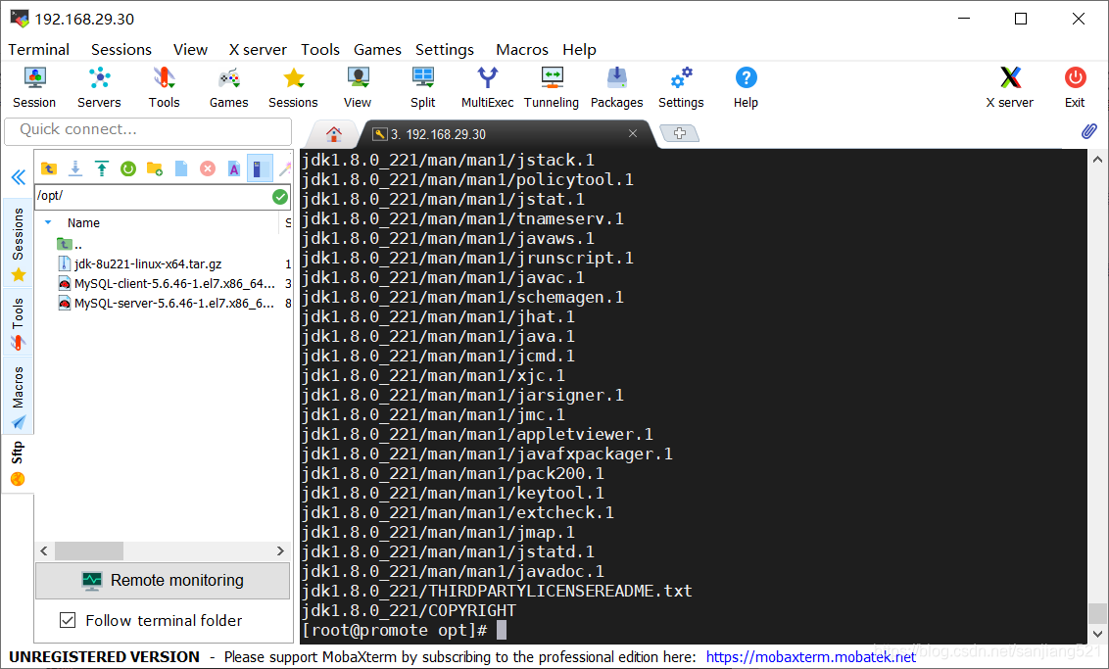
Task: Open the Settings menu in menu bar
Action: pos(444,50)
